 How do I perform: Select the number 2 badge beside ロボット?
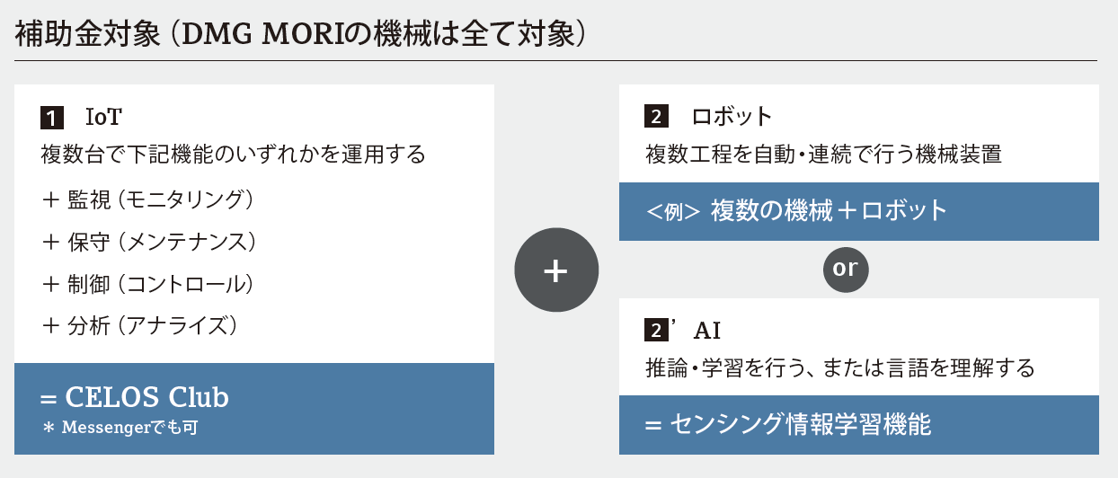tap(655, 117)
